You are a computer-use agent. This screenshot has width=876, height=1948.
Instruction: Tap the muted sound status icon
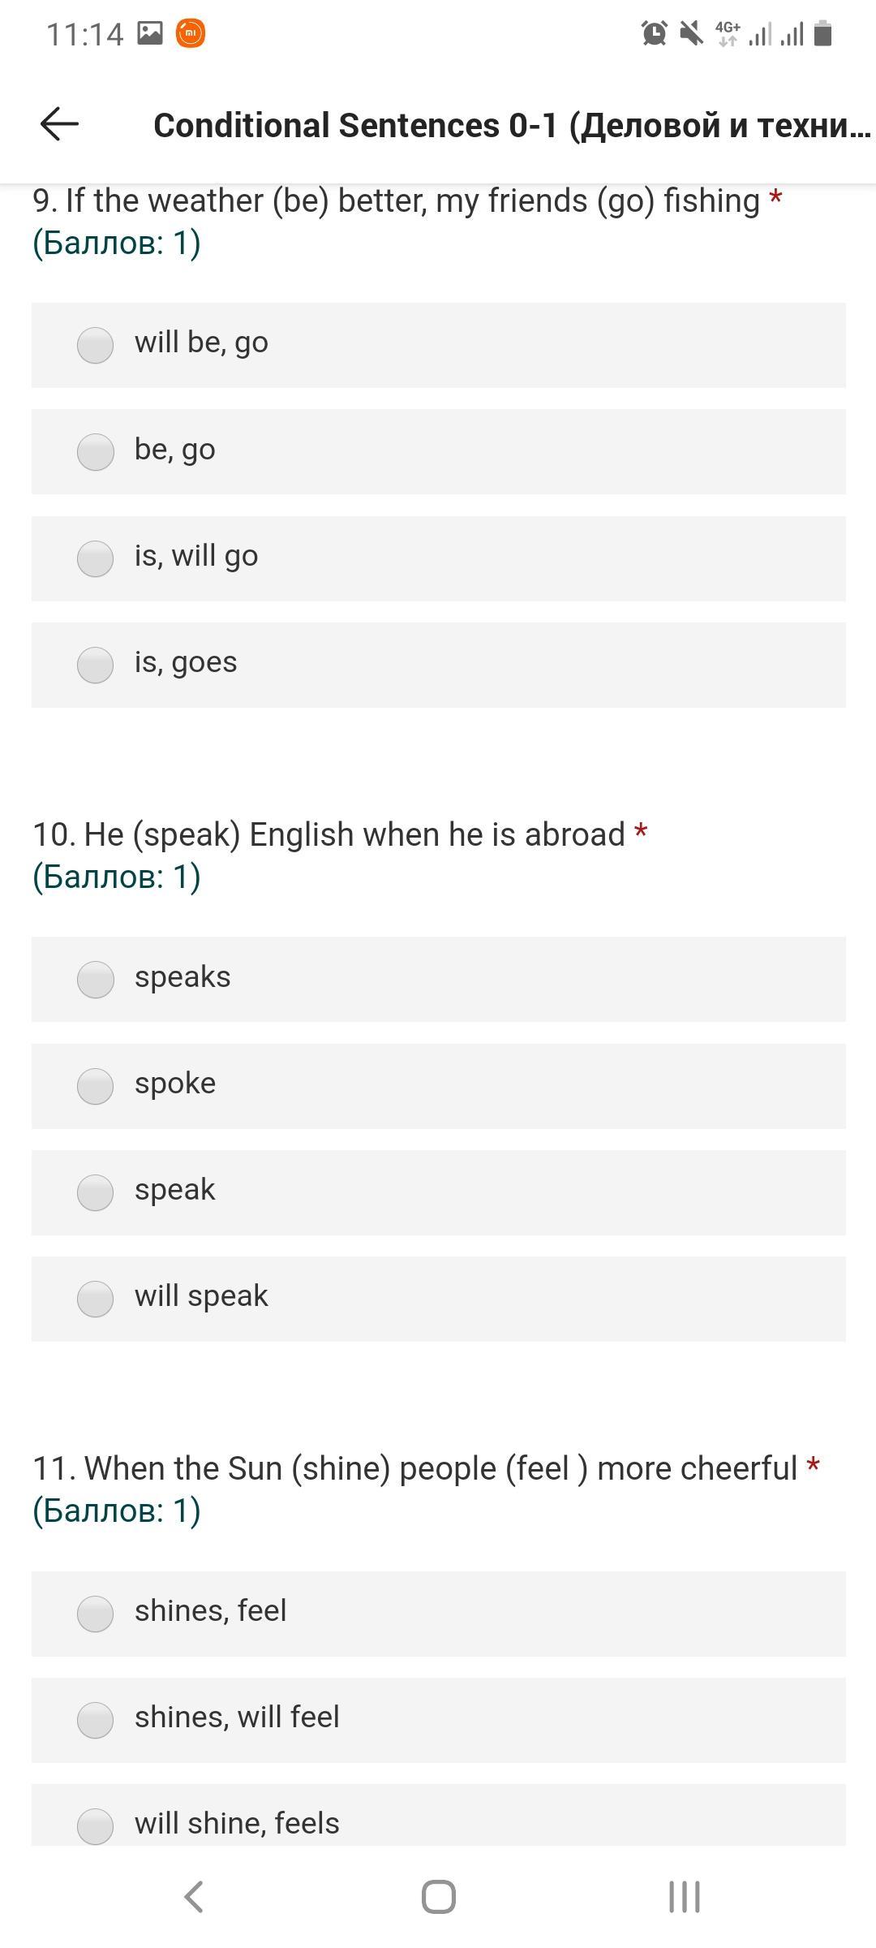point(691,33)
